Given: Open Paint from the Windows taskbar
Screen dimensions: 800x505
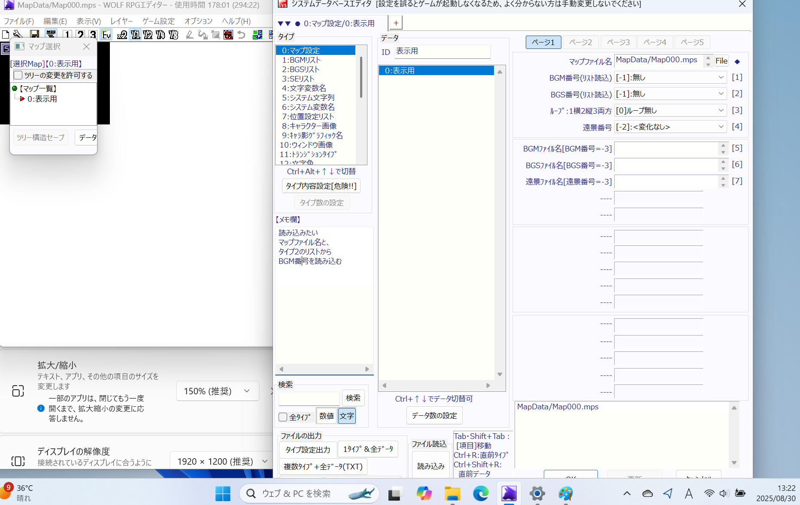Looking at the screenshot, I should pos(565,493).
